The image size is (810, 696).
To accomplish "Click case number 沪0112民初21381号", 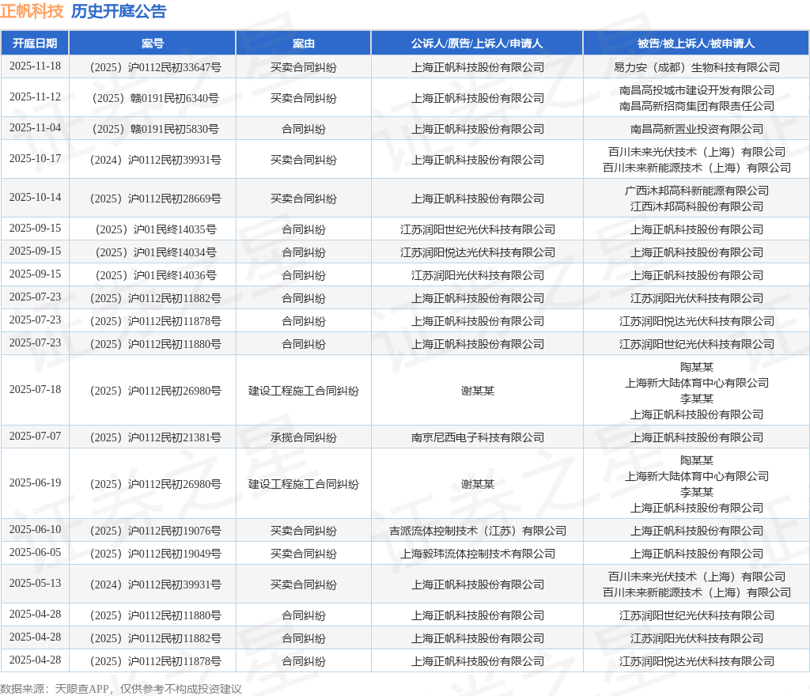I will (156, 437).
